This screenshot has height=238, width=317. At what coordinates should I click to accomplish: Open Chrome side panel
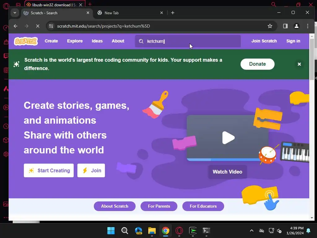pyautogui.click(x=285, y=26)
